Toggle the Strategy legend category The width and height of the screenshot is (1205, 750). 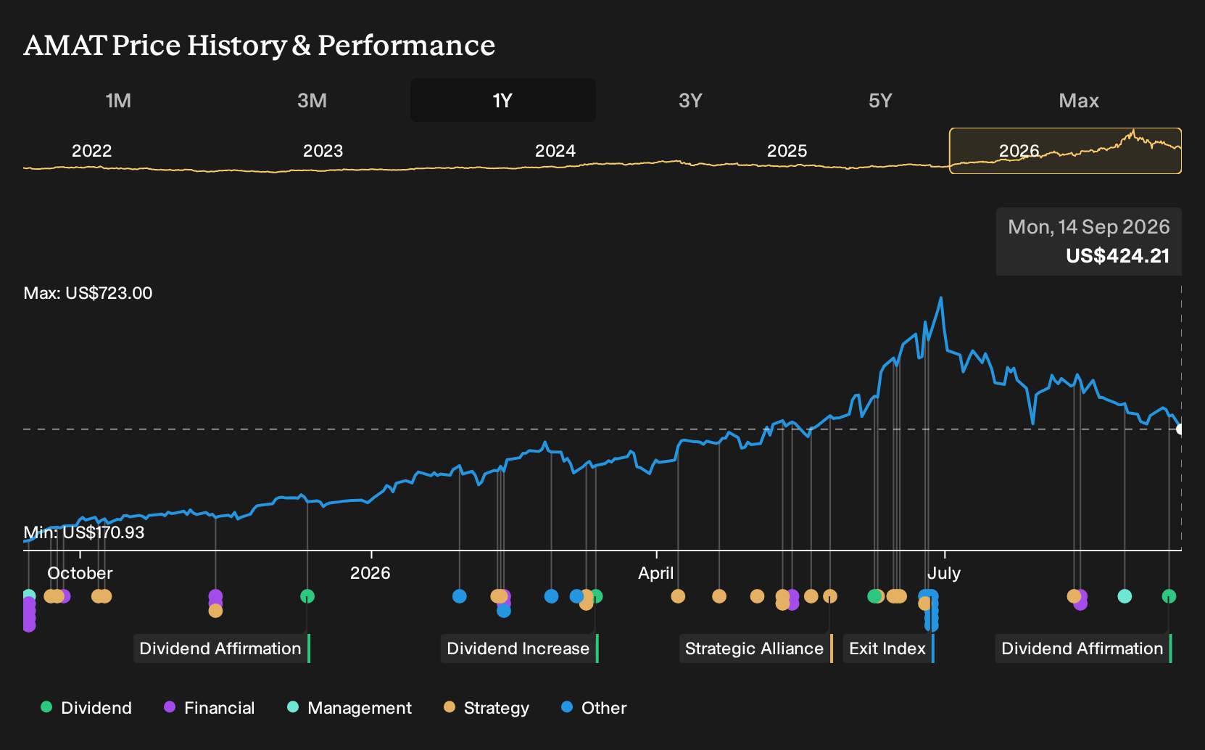486,707
